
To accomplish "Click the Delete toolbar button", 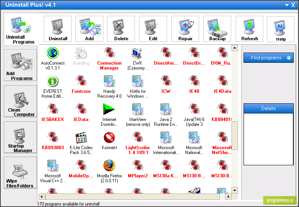I will [121, 29].
